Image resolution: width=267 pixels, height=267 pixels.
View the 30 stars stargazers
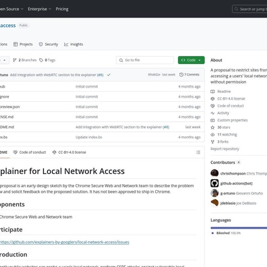click(224, 127)
